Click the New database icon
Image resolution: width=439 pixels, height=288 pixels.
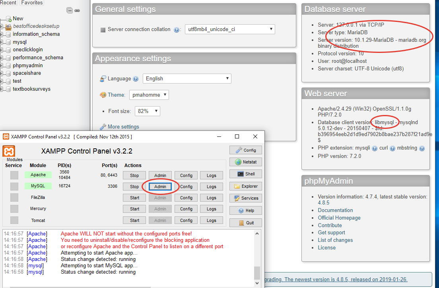(8, 19)
